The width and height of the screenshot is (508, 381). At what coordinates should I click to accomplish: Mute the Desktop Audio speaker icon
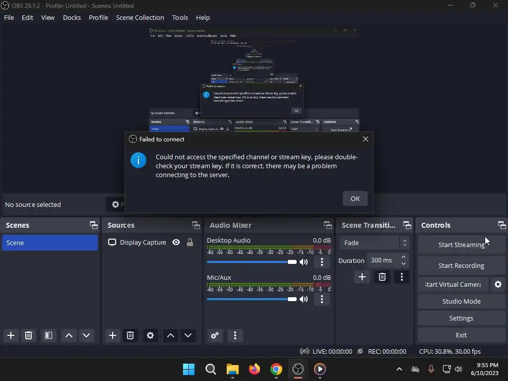point(304,262)
